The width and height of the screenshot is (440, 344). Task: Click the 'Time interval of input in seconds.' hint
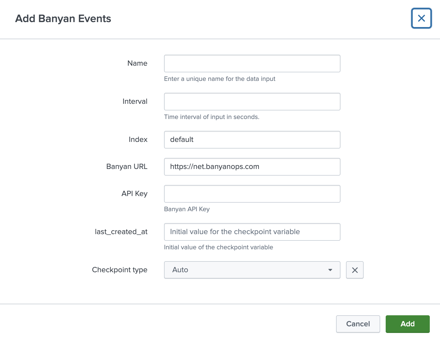click(212, 117)
